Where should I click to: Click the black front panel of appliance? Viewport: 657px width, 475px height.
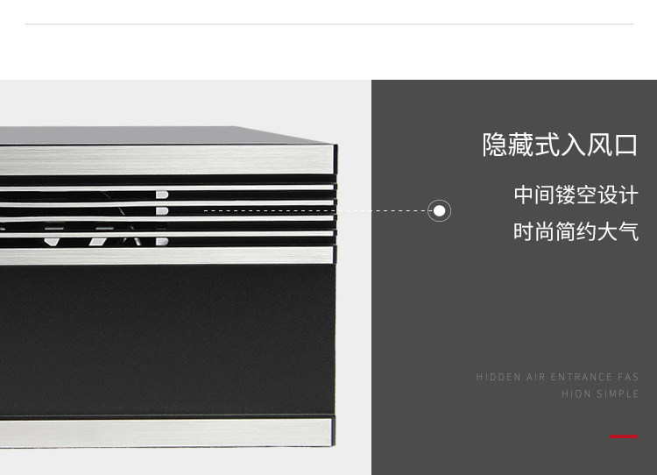click(x=166, y=339)
